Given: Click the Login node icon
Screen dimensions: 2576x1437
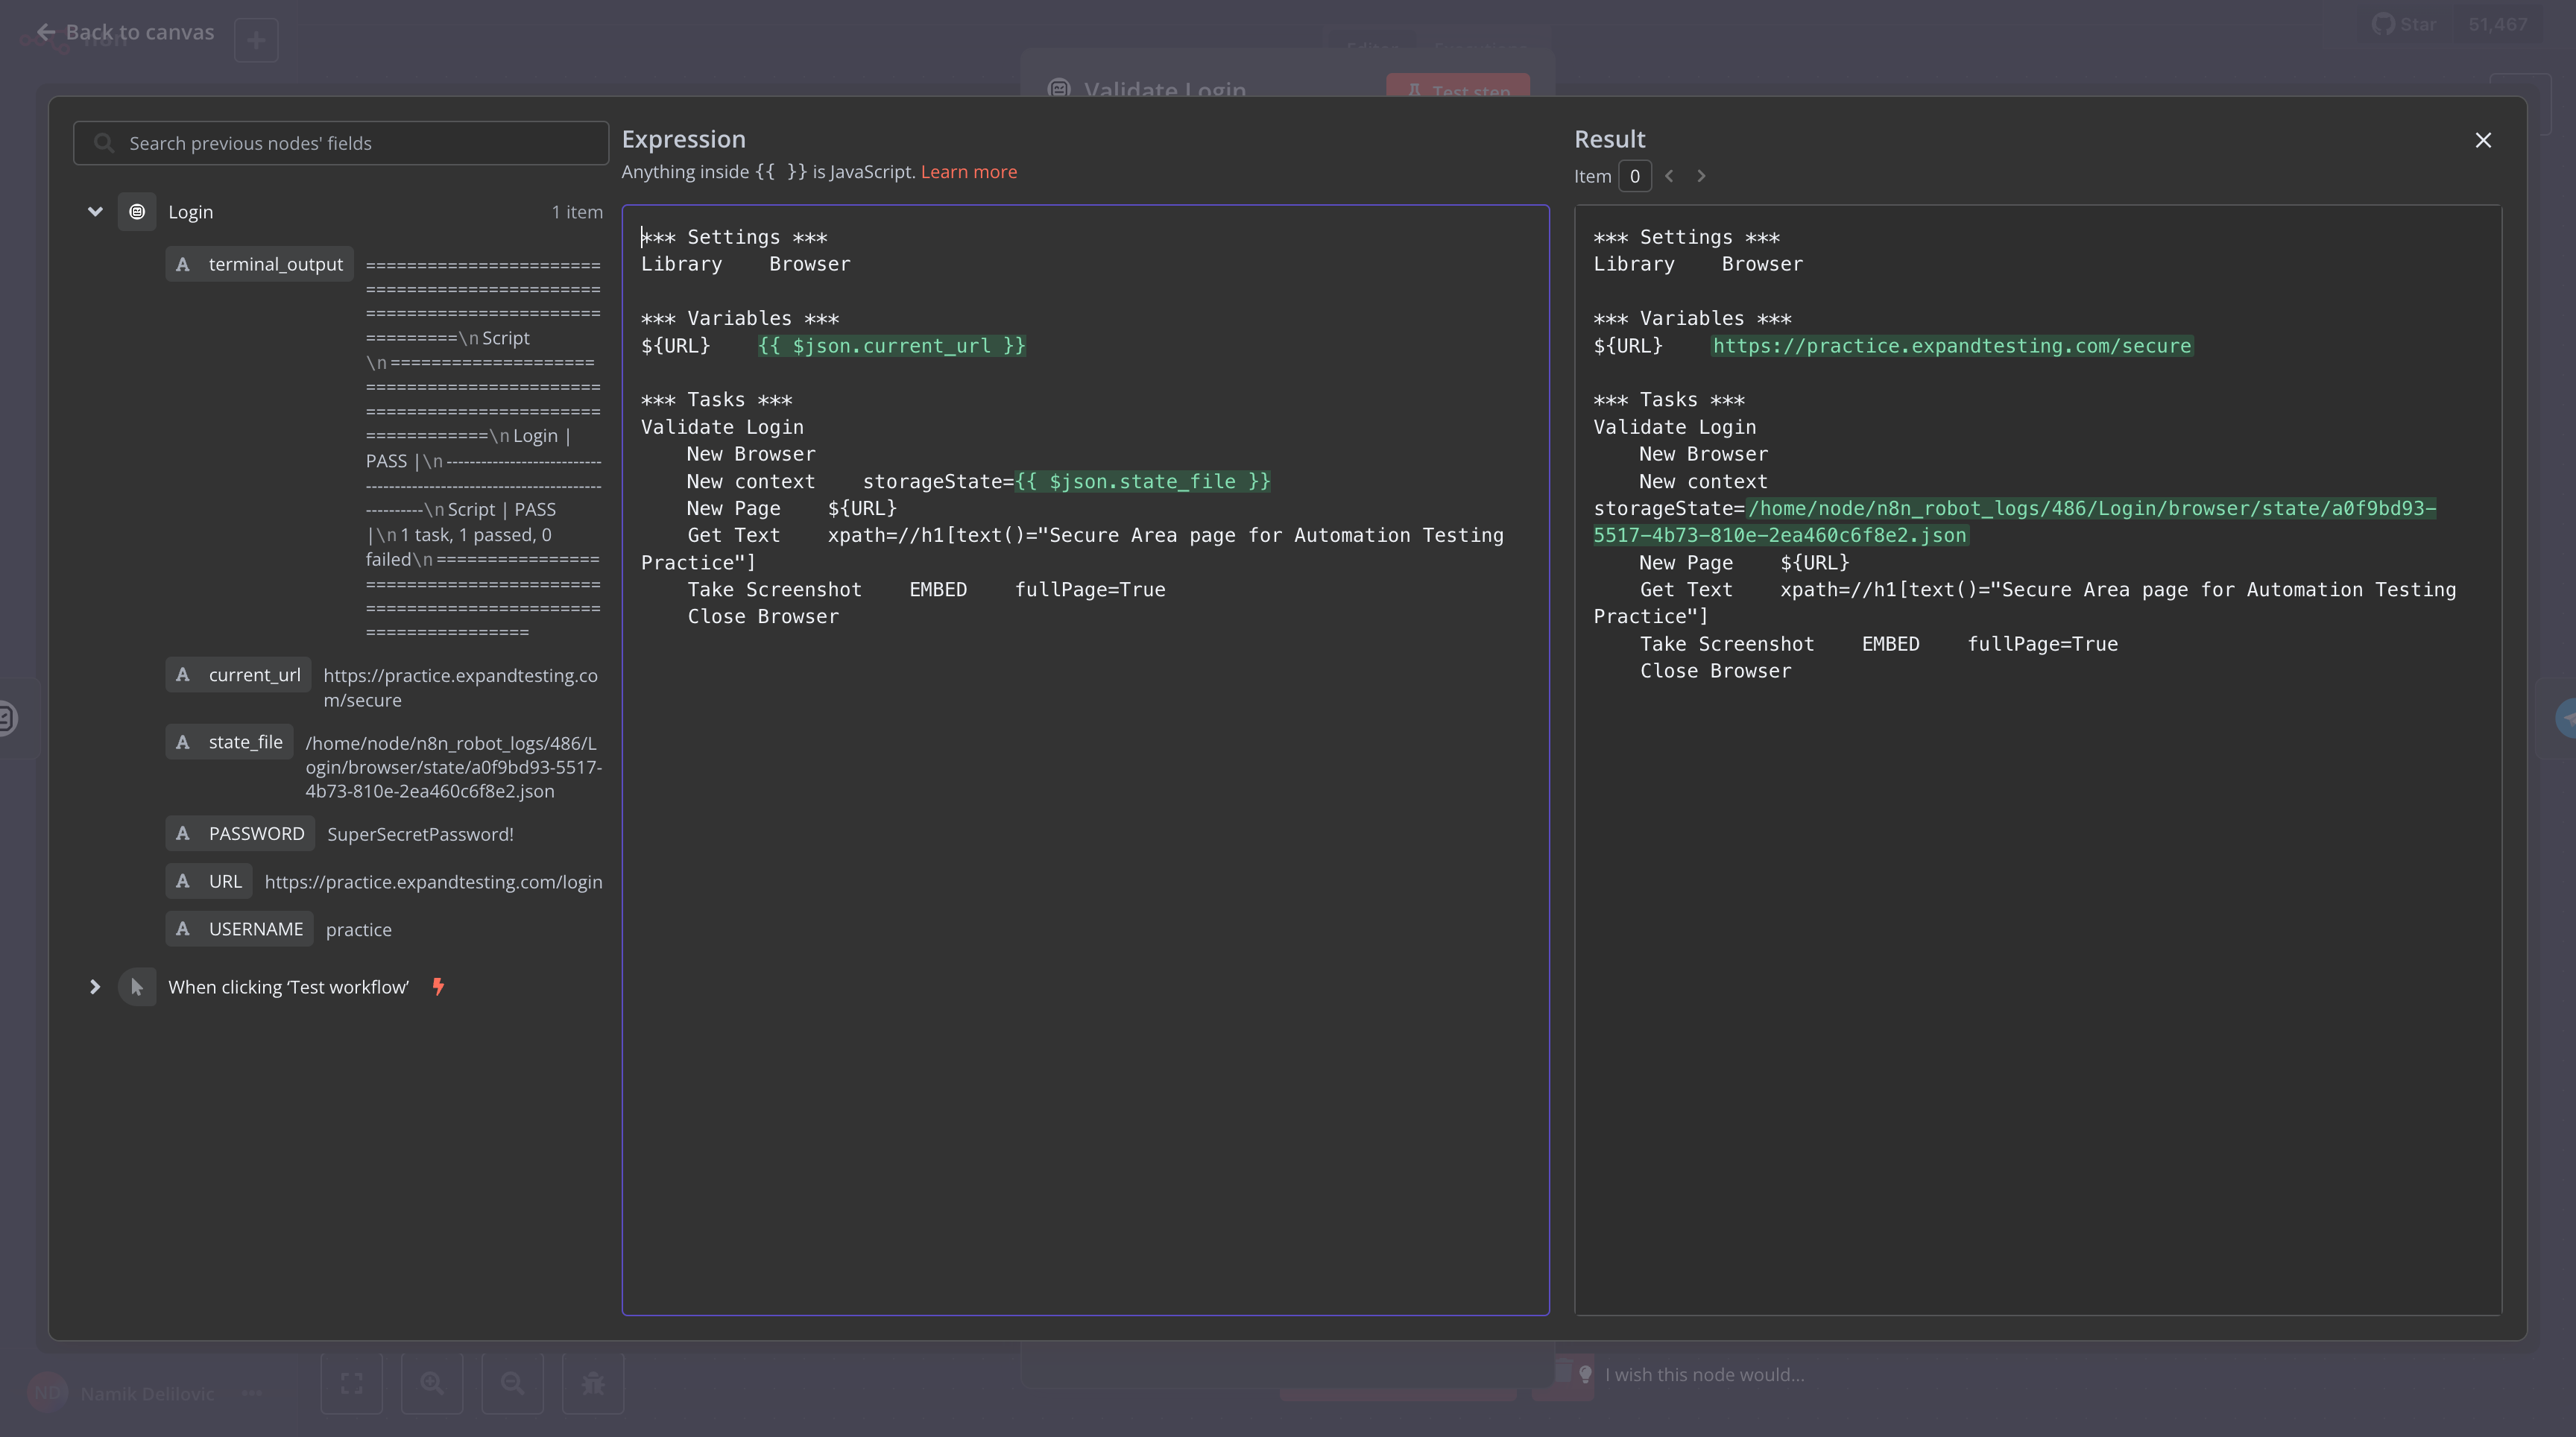Looking at the screenshot, I should (137, 212).
